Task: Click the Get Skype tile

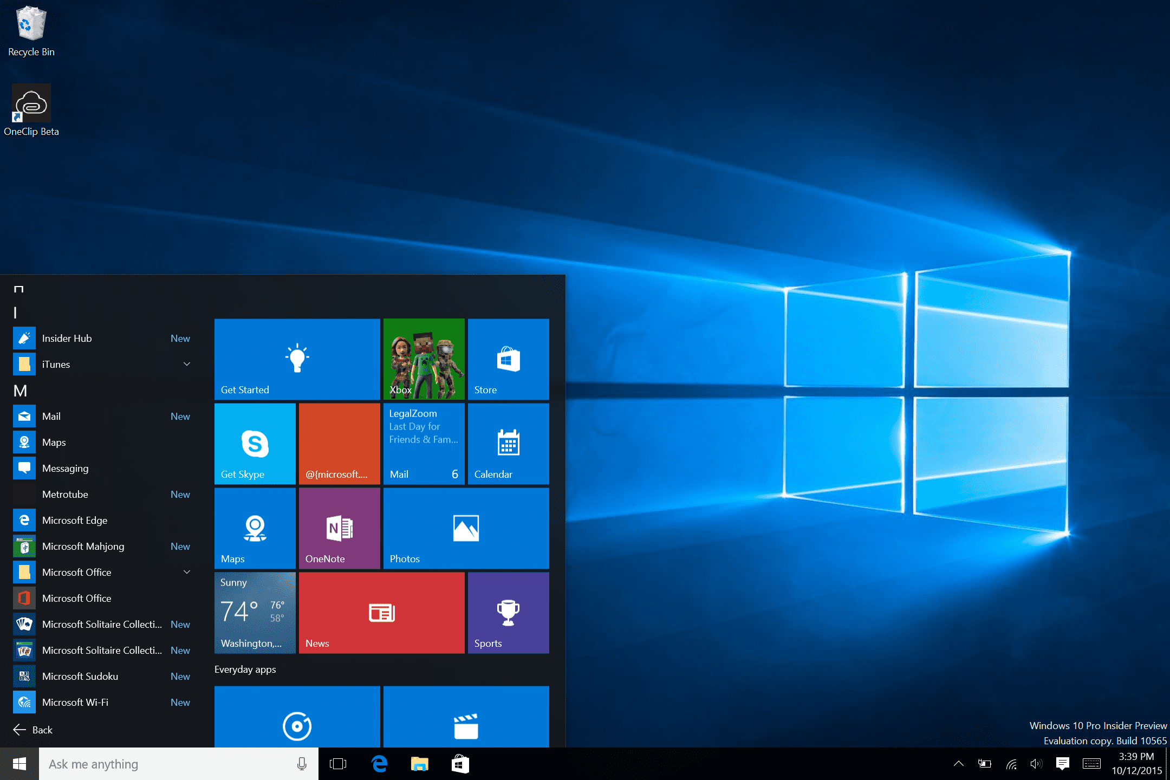Action: point(255,444)
